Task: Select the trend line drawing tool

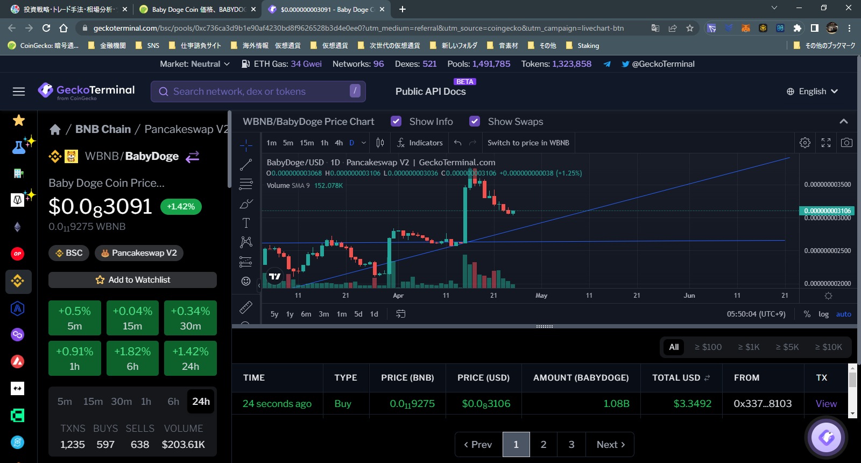Action: pyautogui.click(x=246, y=164)
